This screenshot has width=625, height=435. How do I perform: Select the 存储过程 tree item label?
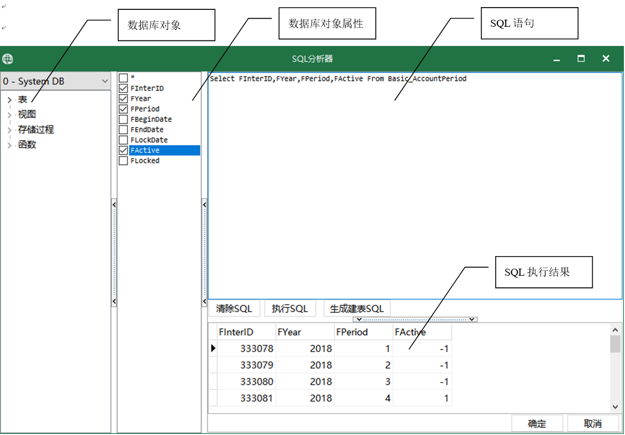(36, 129)
